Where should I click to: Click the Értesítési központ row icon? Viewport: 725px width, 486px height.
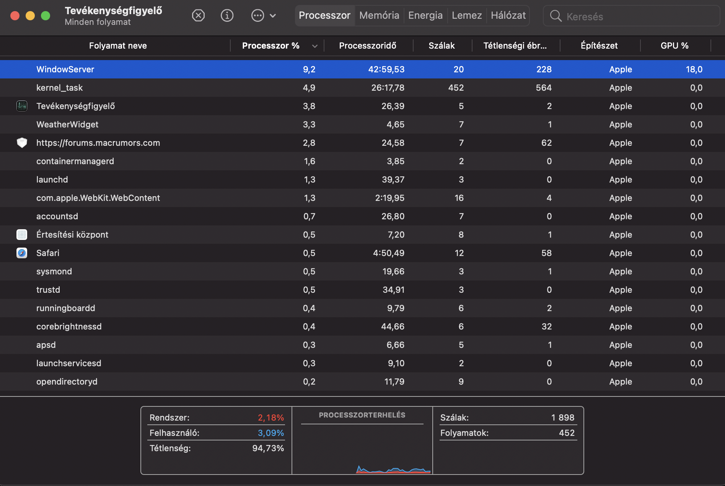(22, 235)
